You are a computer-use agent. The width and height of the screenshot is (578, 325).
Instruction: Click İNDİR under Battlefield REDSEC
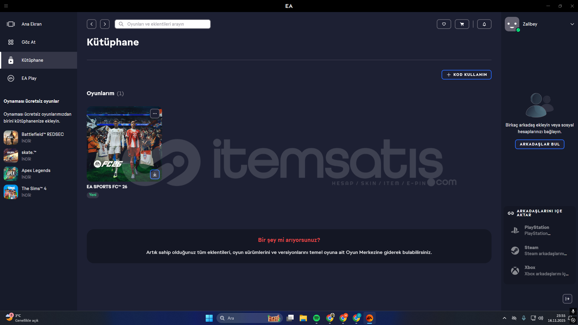[x=27, y=141]
